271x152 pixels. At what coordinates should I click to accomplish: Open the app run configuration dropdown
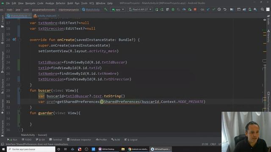[118, 9]
